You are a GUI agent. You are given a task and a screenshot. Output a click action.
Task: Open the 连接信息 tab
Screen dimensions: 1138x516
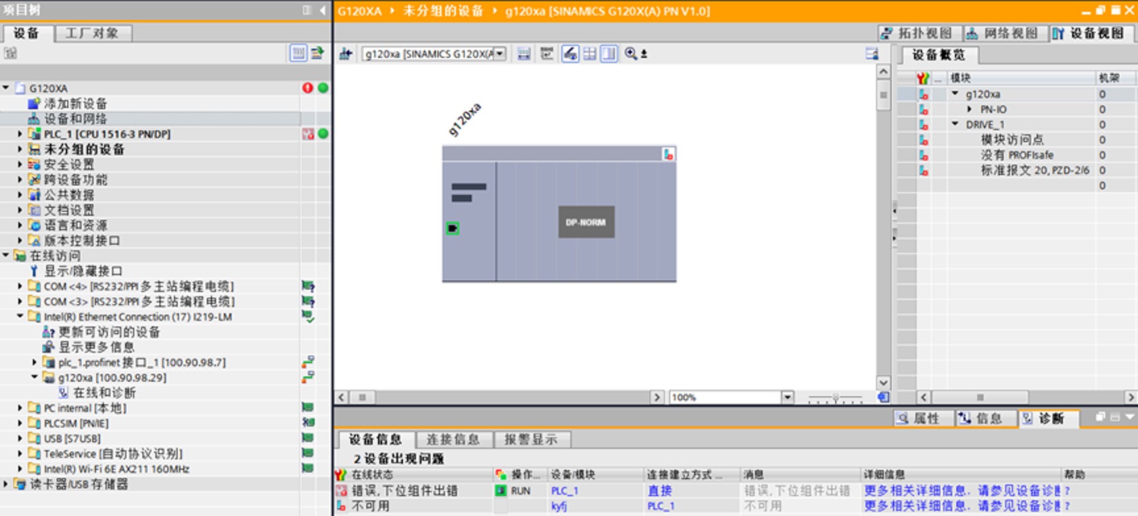pos(453,439)
